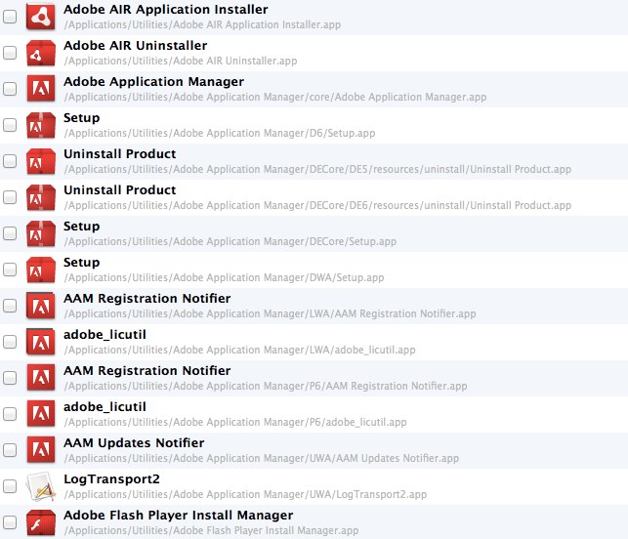The width and height of the screenshot is (628, 539).
Task: Tick the Adobe Application Manager checkbox
Action: click(10, 89)
